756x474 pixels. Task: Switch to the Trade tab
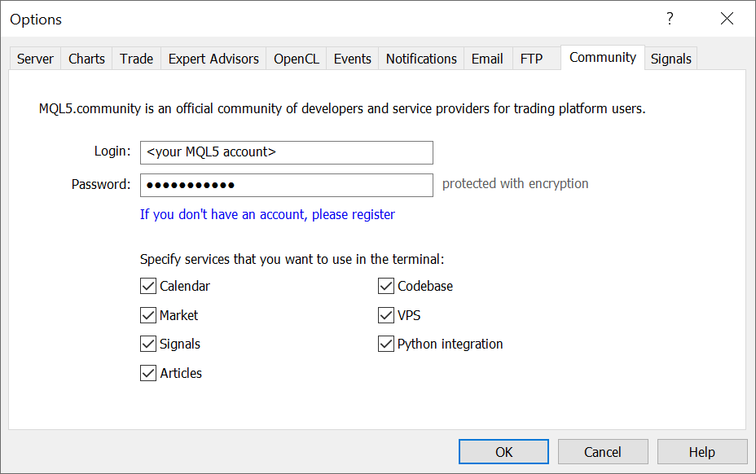(136, 58)
